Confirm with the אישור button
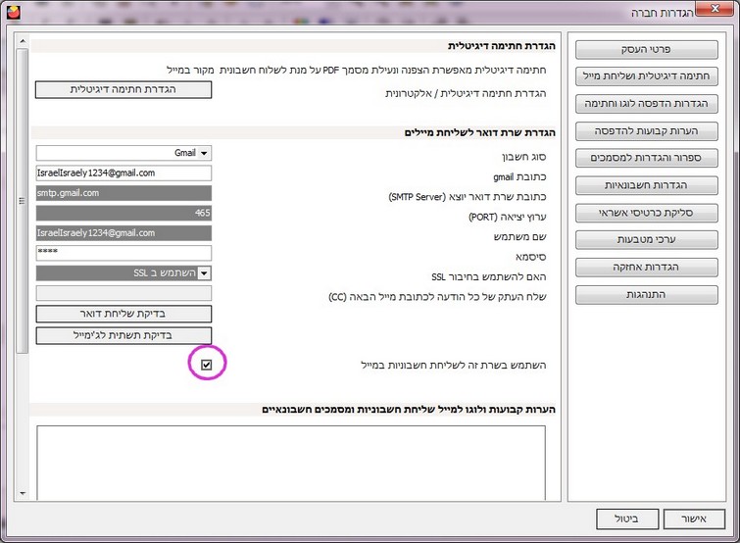Viewport: 740px width, 543px height. coord(694,518)
